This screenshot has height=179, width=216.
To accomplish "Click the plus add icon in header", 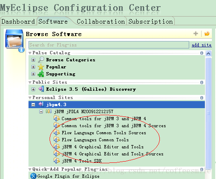I will (x=196, y=34).
